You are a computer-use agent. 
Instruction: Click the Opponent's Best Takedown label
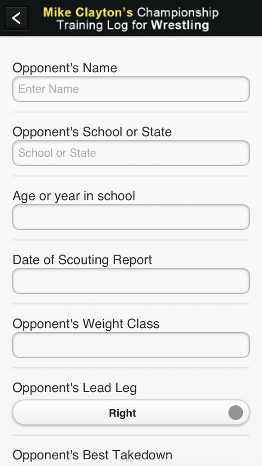(x=92, y=455)
